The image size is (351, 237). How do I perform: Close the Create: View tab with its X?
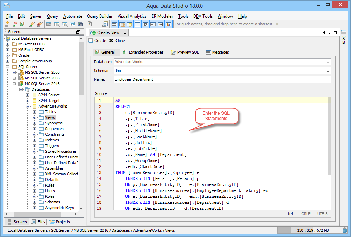(x=125, y=32)
